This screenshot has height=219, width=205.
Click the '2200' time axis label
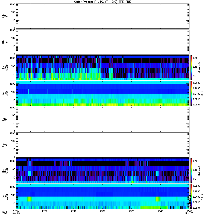point(16,211)
